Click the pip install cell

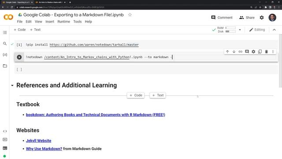pos(146,45)
